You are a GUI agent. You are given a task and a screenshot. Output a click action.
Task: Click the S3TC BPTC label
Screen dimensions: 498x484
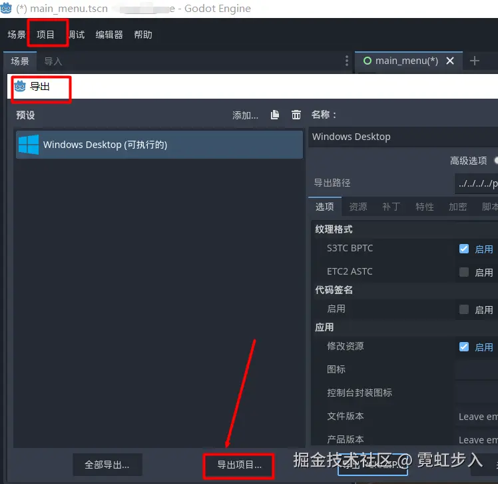[350, 249]
